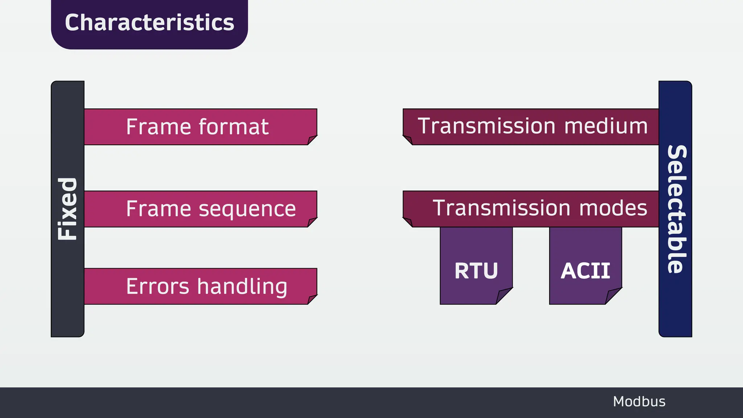Click folded corner of ACII note
743x418 pixels.
(x=614, y=296)
